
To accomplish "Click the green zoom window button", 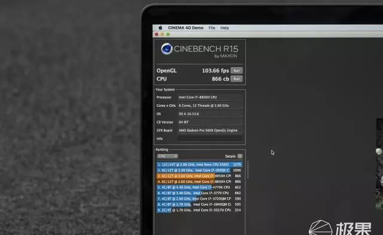I will [x=168, y=34].
